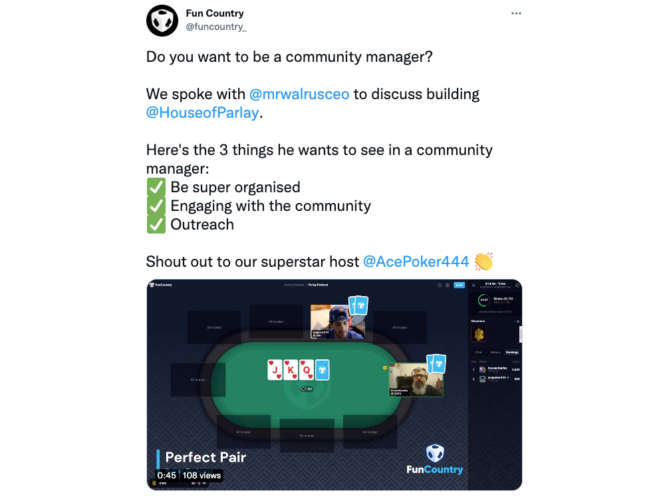Click the user profile icon beside Invite

point(448,285)
